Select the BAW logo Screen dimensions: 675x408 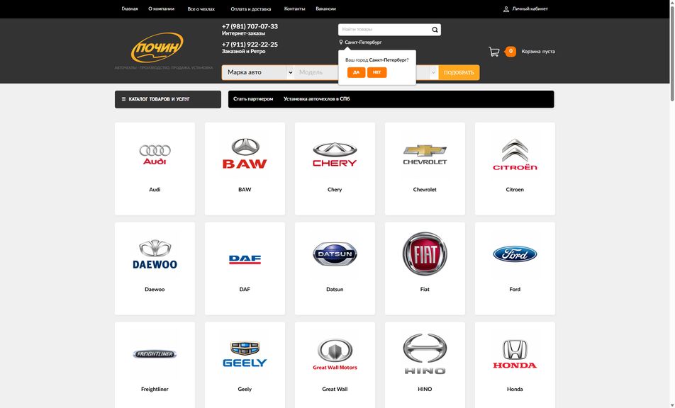click(x=245, y=154)
